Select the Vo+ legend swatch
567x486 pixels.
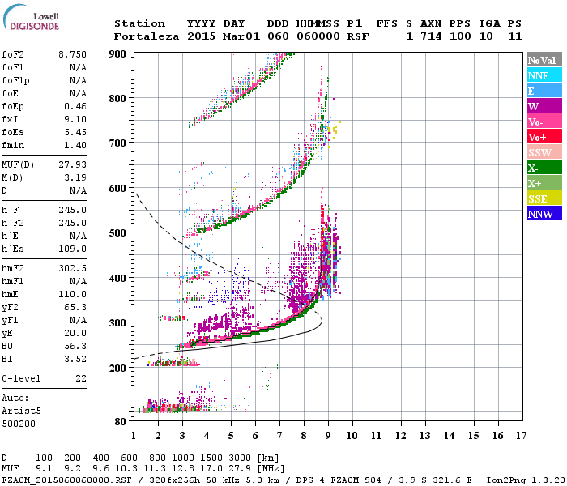point(544,137)
